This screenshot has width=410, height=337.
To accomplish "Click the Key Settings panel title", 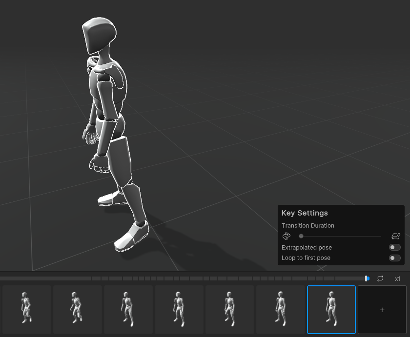I will tap(305, 213).
